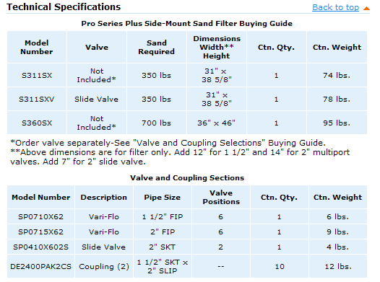
Task: Click the Sand Required column header
Action: coord(157,47)
